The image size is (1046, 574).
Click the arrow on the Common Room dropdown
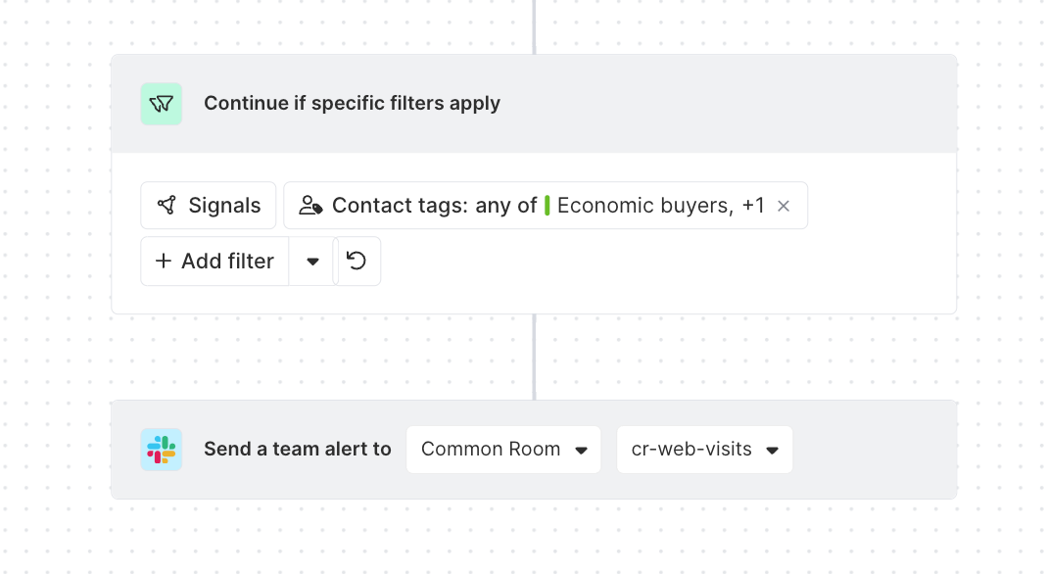[581, 451]
